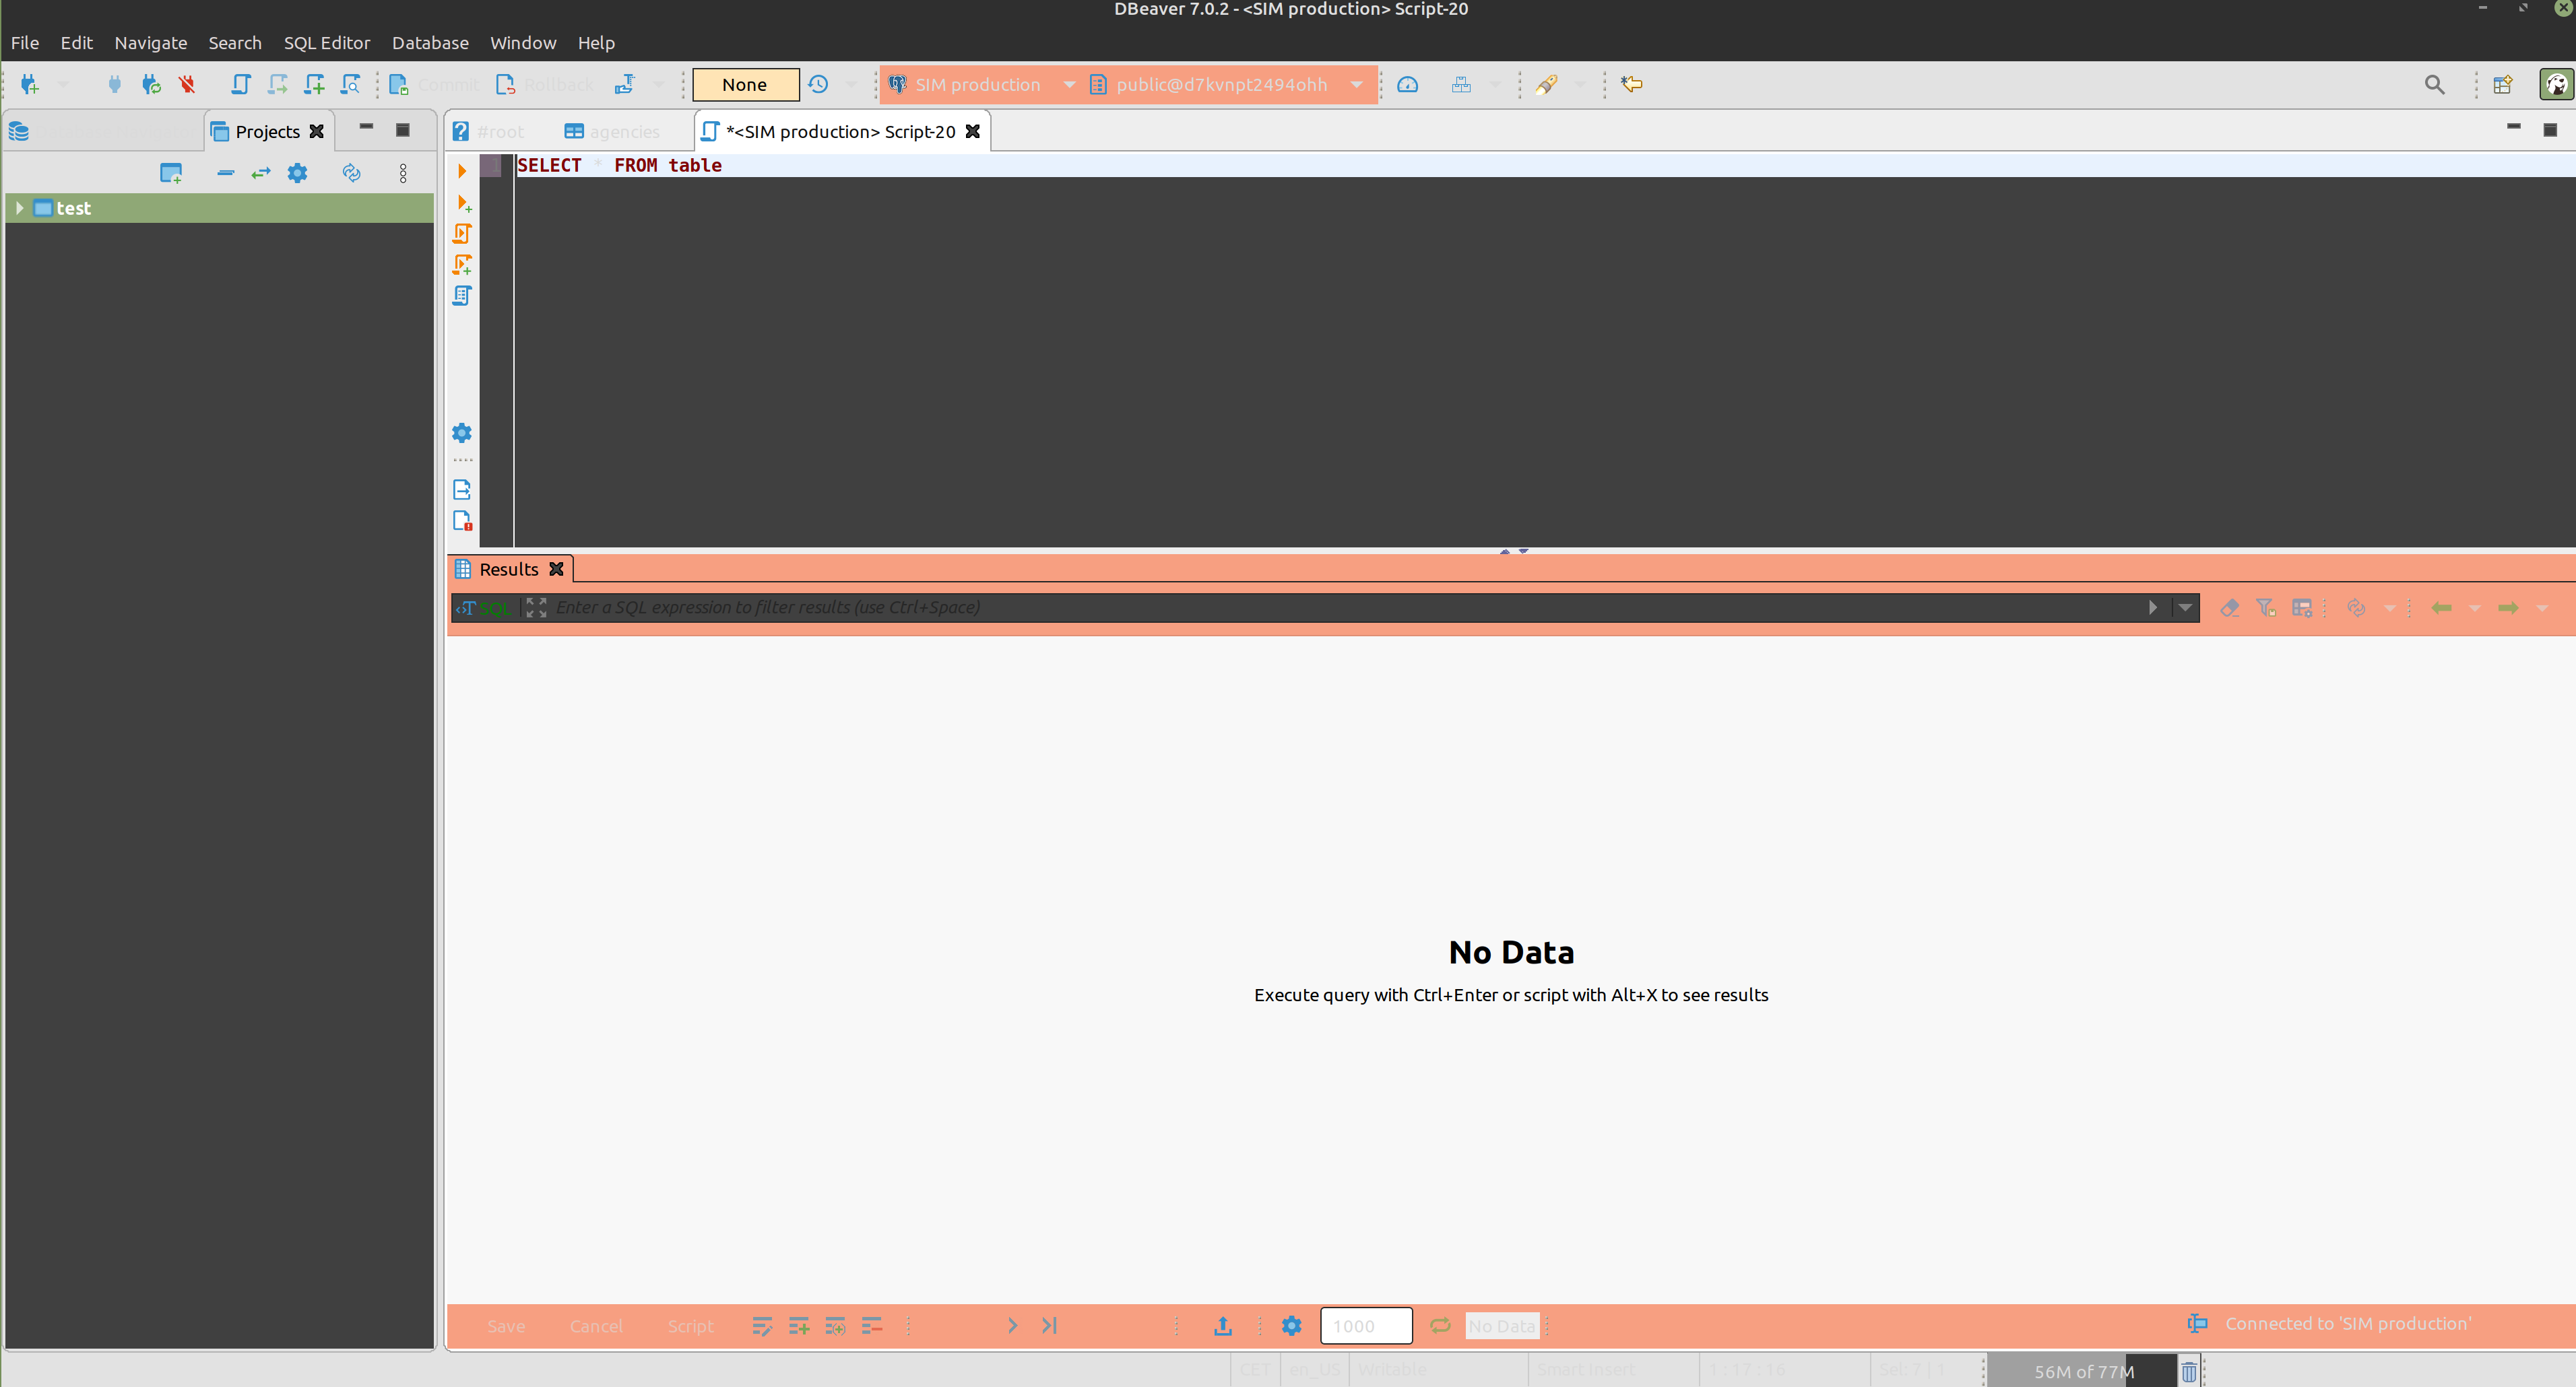
Task: Open the Dashboard gauge icon
Action: pos(1407,85)
